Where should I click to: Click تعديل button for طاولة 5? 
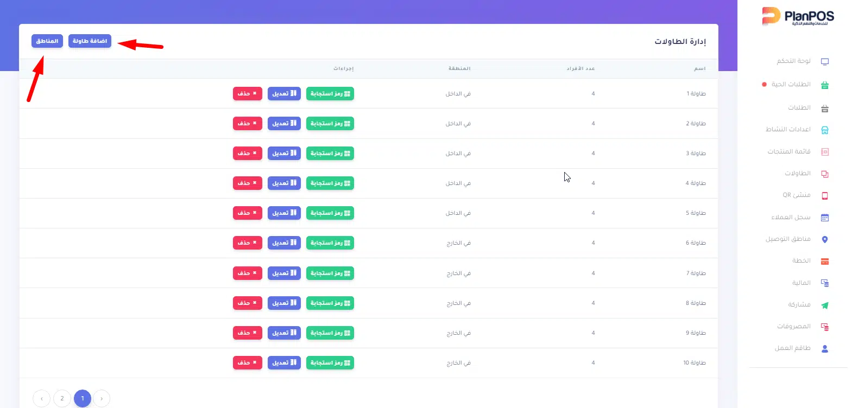(284, 213)
